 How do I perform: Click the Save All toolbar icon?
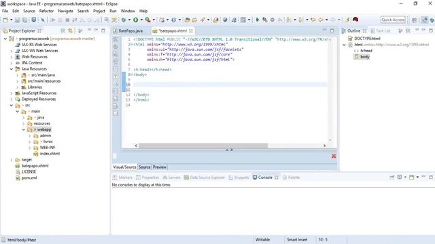click(24, 20)
